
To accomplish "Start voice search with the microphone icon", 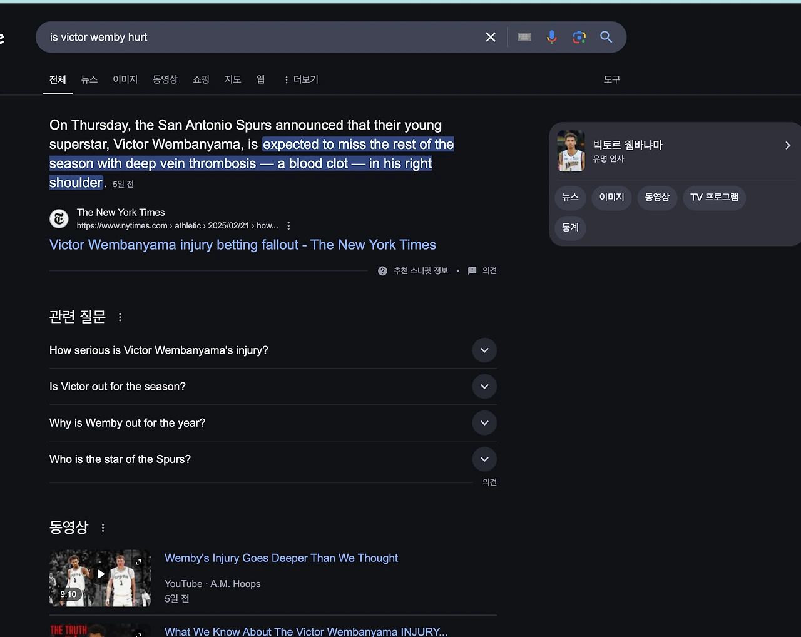I will click(551, 38).
